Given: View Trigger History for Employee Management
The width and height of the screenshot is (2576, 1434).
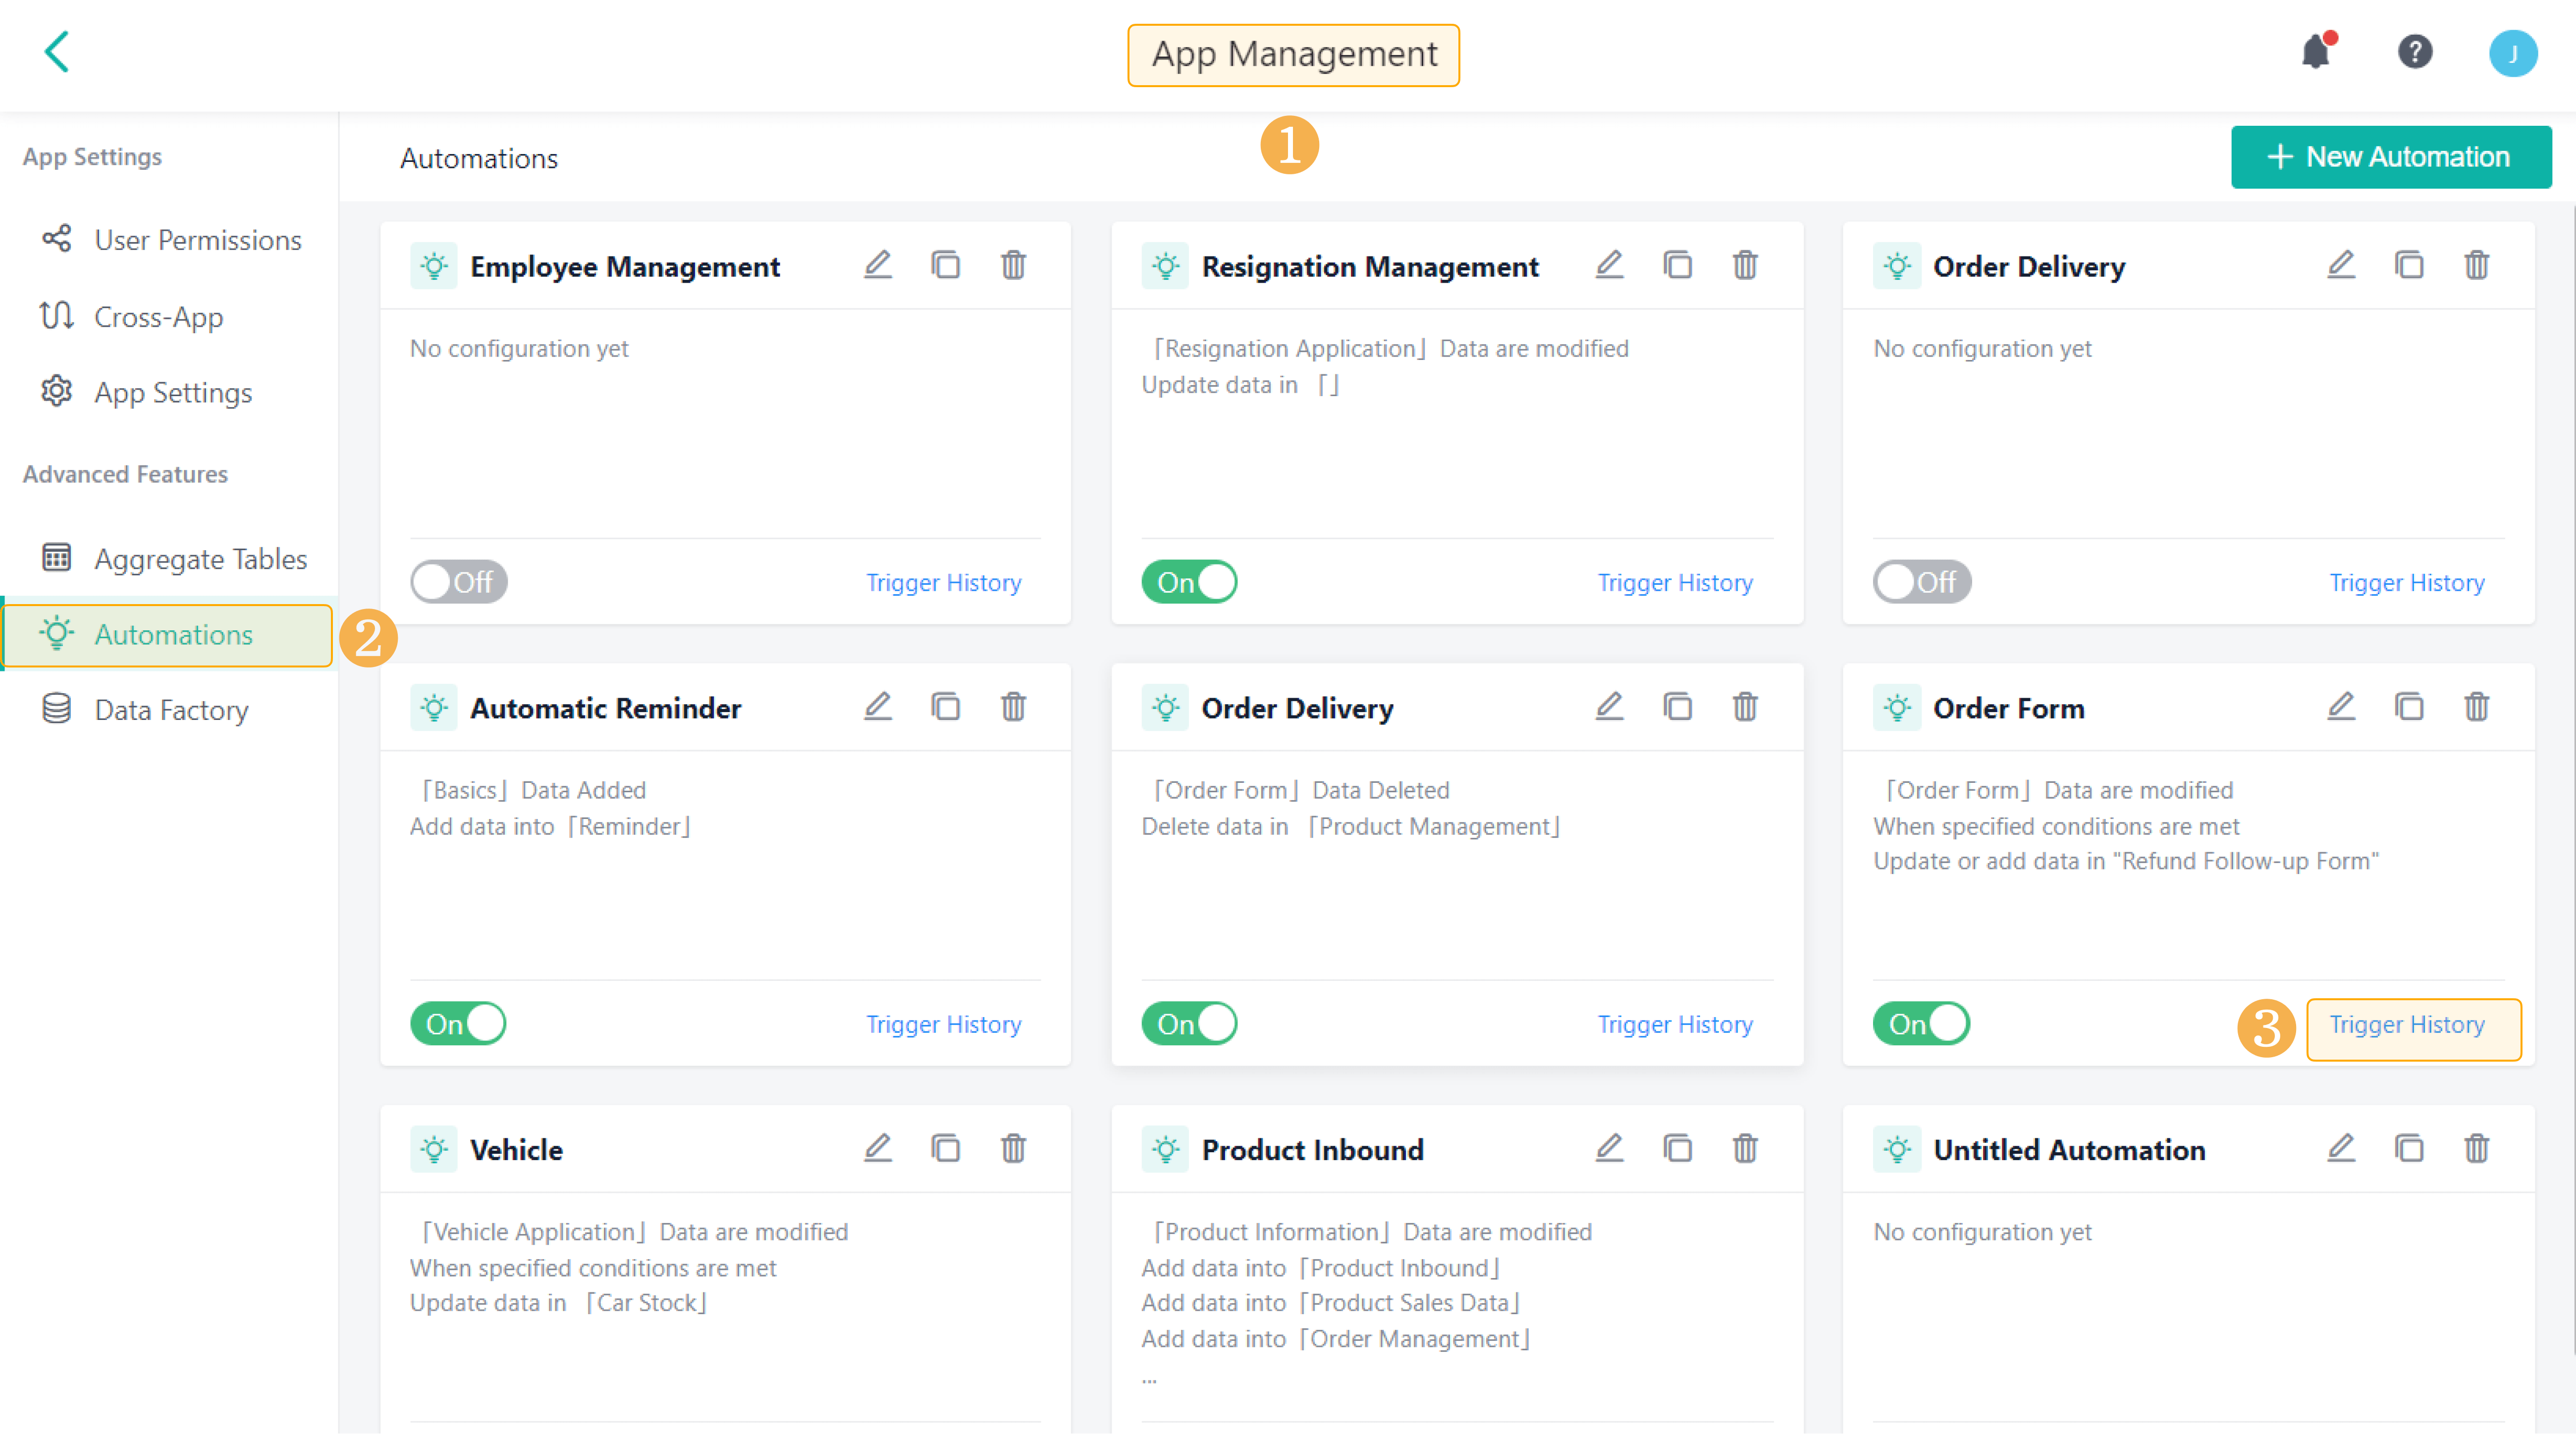Looking at the screenshot, I should click(944, 583).
